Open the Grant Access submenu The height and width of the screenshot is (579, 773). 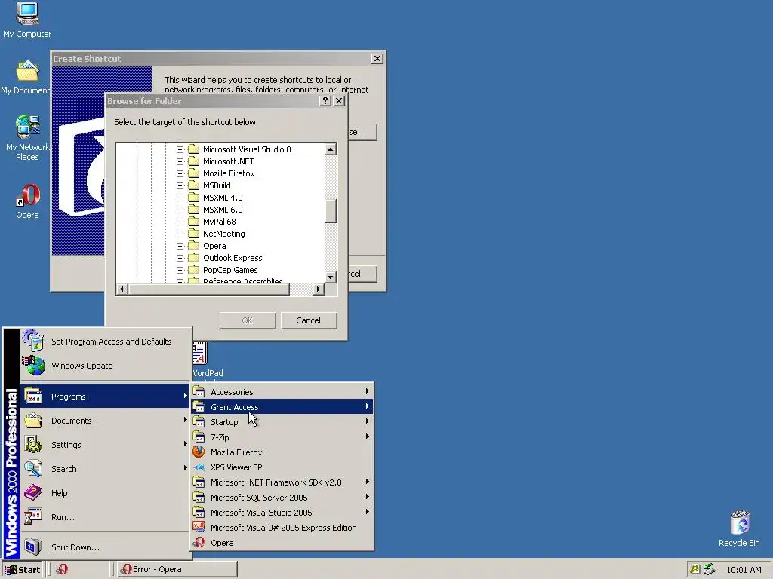(x=282, y=406)
